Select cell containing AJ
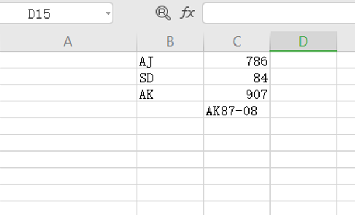The width and height of the screenshot is (356, 217). tap(170, 60)
